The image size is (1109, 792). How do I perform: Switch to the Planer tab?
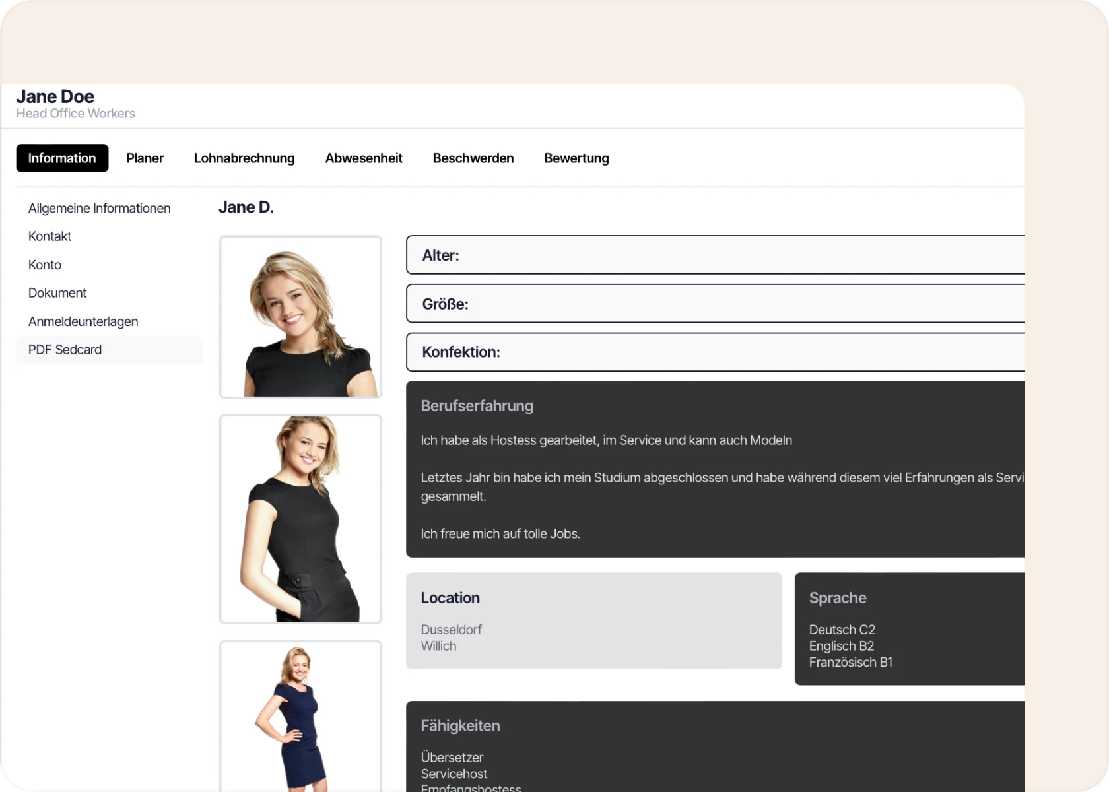(x=145, y=158)
